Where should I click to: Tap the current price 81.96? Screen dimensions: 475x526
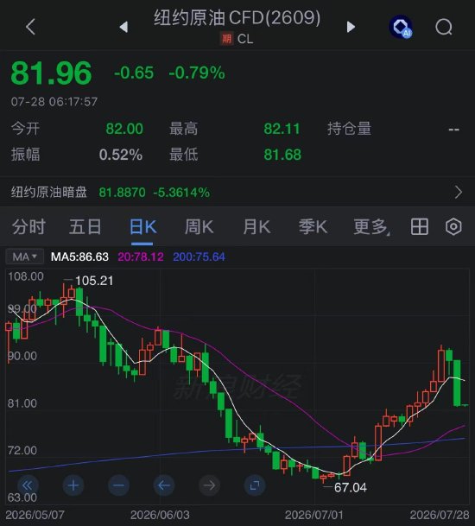(x=51, y=73)
